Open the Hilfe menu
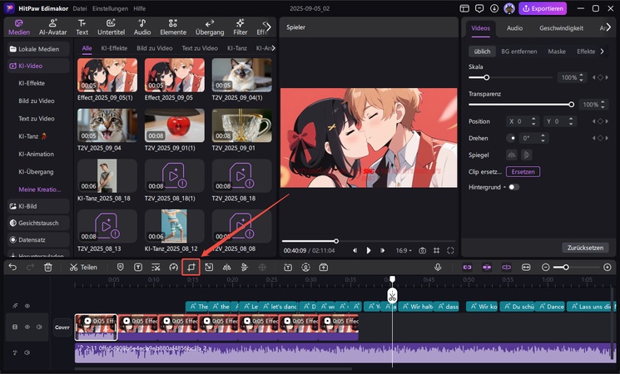The width and height of the screenshot is (620, 374). point(139,8)
